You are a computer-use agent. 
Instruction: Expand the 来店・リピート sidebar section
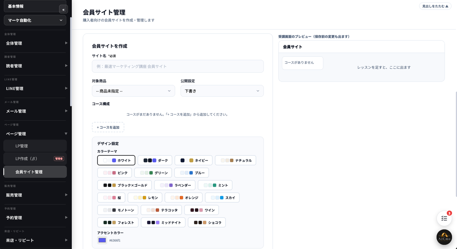coord(36,240)
